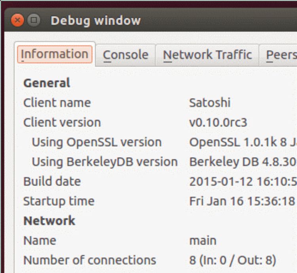Select the network name value main
This screenshot has width=297, height=273.
[203, 241]
